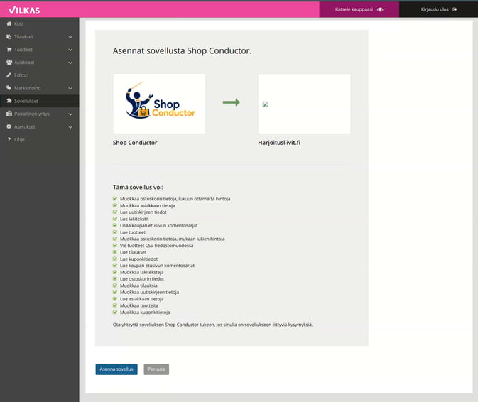This screenshot has height=402, width=478.
Task: Click the Editori pencil icon
Action: pyautogui.click(x=9, y=75)
